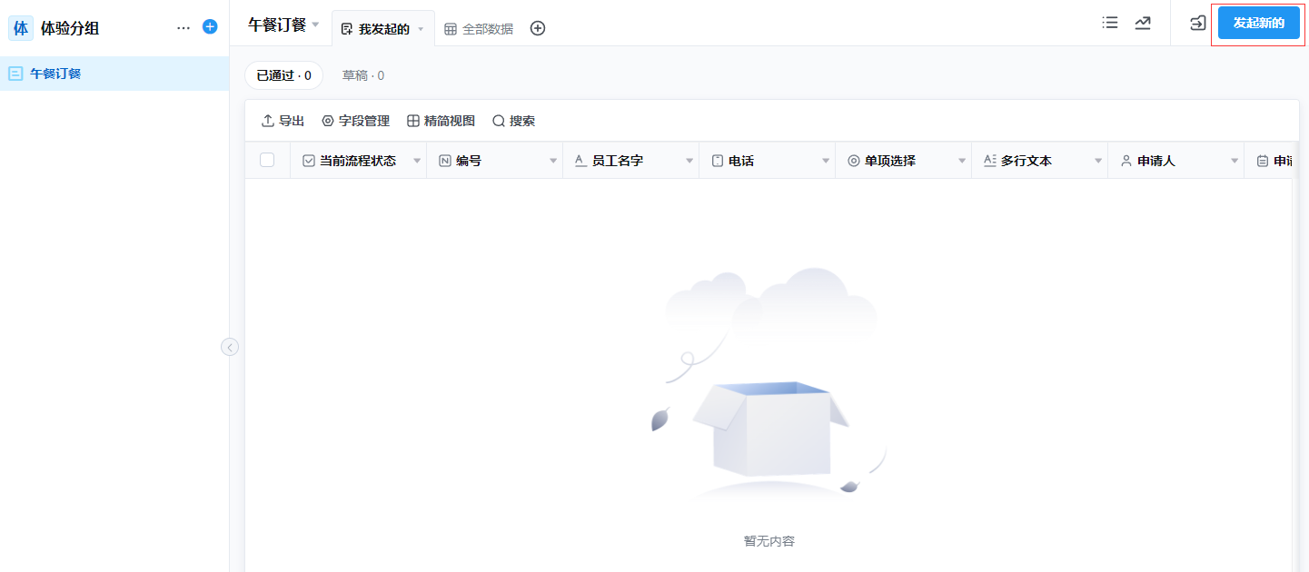
Task: 选择已通过筛选项
Action: [x=283, y=75]
